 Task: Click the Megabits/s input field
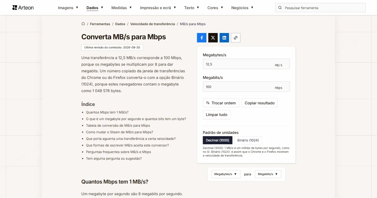(246, 87)
